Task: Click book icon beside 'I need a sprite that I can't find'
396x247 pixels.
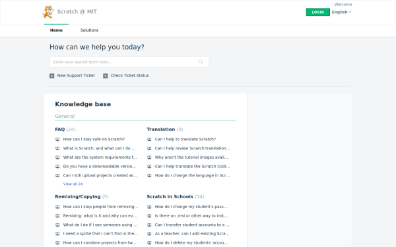Action: (57, 234)
